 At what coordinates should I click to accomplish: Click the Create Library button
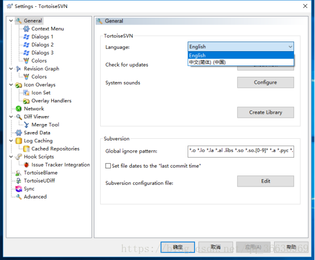point(266,113)
